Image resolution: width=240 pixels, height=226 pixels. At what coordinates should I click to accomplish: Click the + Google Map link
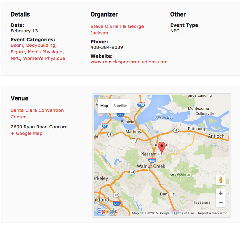(27, 133)
